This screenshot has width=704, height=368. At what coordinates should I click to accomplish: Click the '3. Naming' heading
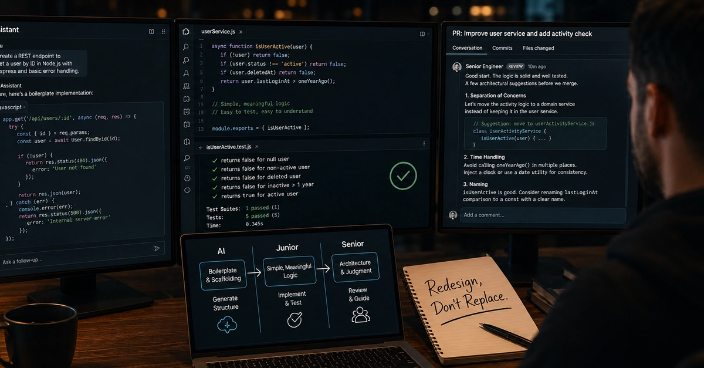[476, 184]
